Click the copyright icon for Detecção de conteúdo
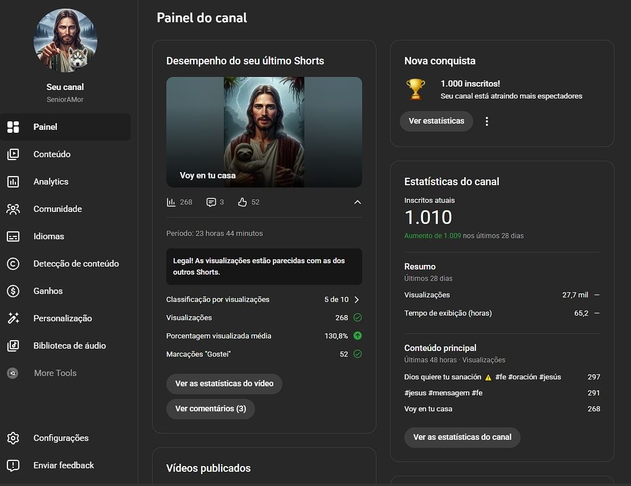 pyautogui.click(x=13, y=264)
